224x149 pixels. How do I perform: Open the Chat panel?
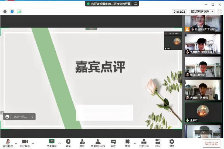point(113,143)
